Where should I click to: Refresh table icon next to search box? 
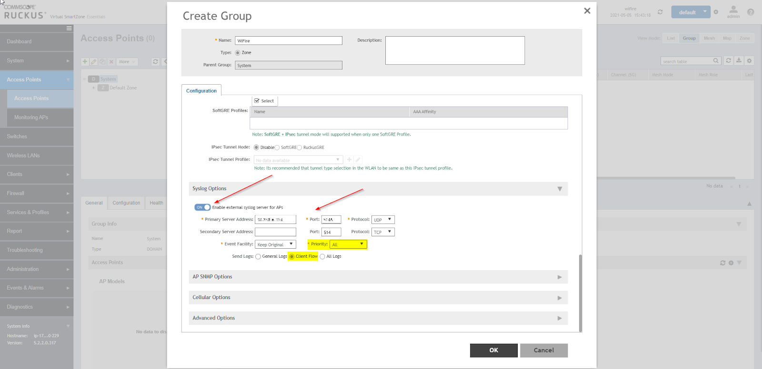[x=728, y=60]
